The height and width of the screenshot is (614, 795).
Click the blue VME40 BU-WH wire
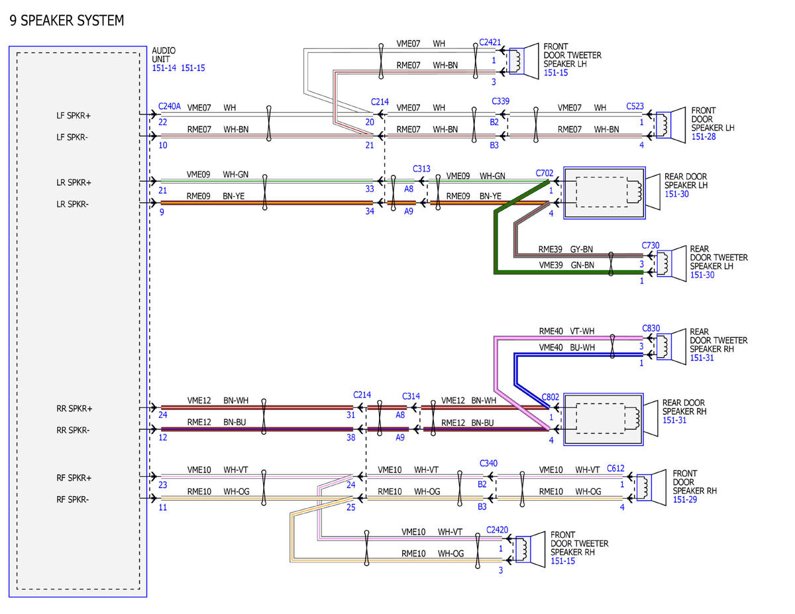click(576, 355)
